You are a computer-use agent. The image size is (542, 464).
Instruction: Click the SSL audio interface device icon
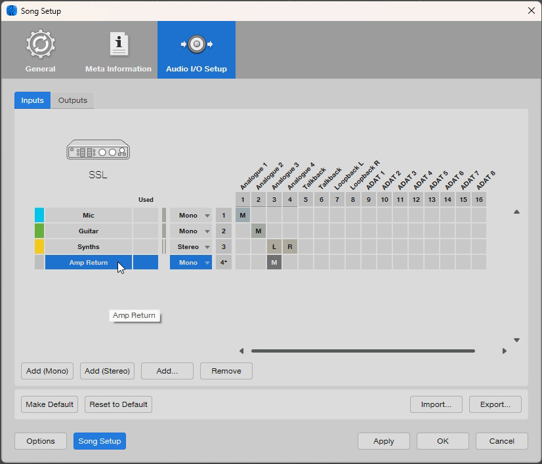pyautogui.click(x=98, y=151)
